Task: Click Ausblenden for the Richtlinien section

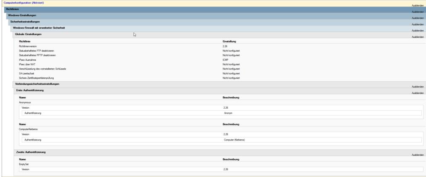Action: [417, 12]
